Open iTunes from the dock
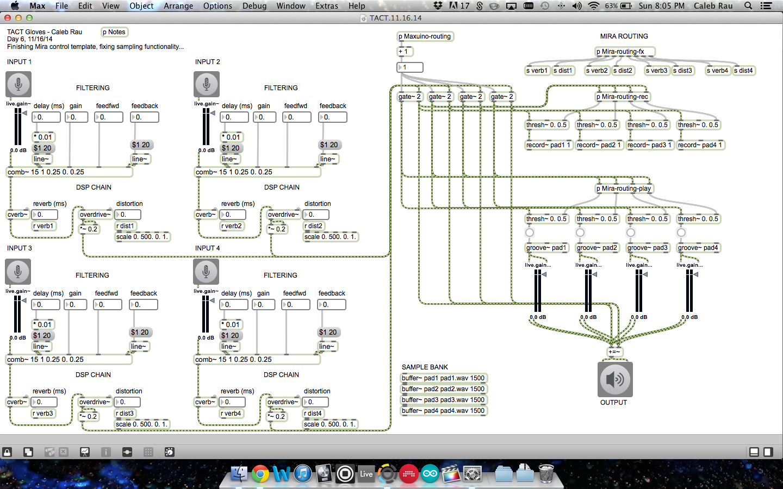This screenshot has width=783, height=489. [x=303, y=474]
